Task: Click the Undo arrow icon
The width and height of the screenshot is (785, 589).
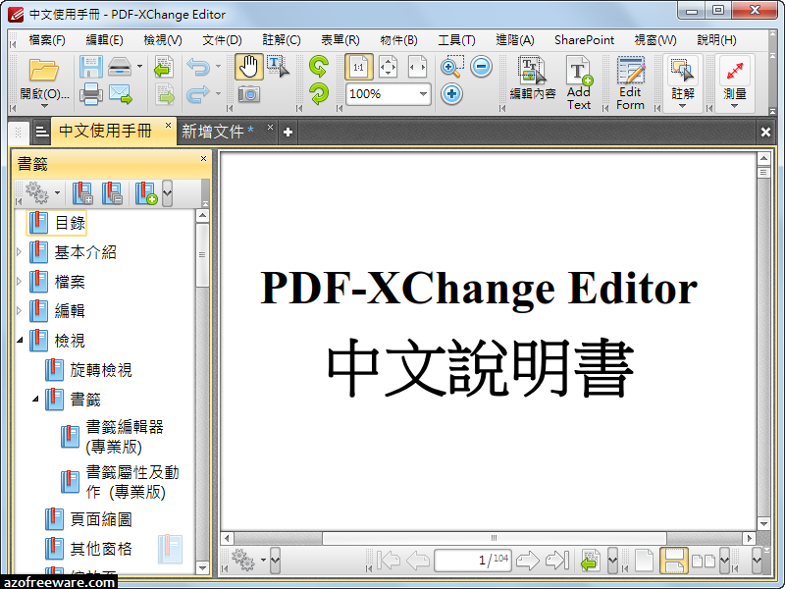Action: (x=198, y=67)
